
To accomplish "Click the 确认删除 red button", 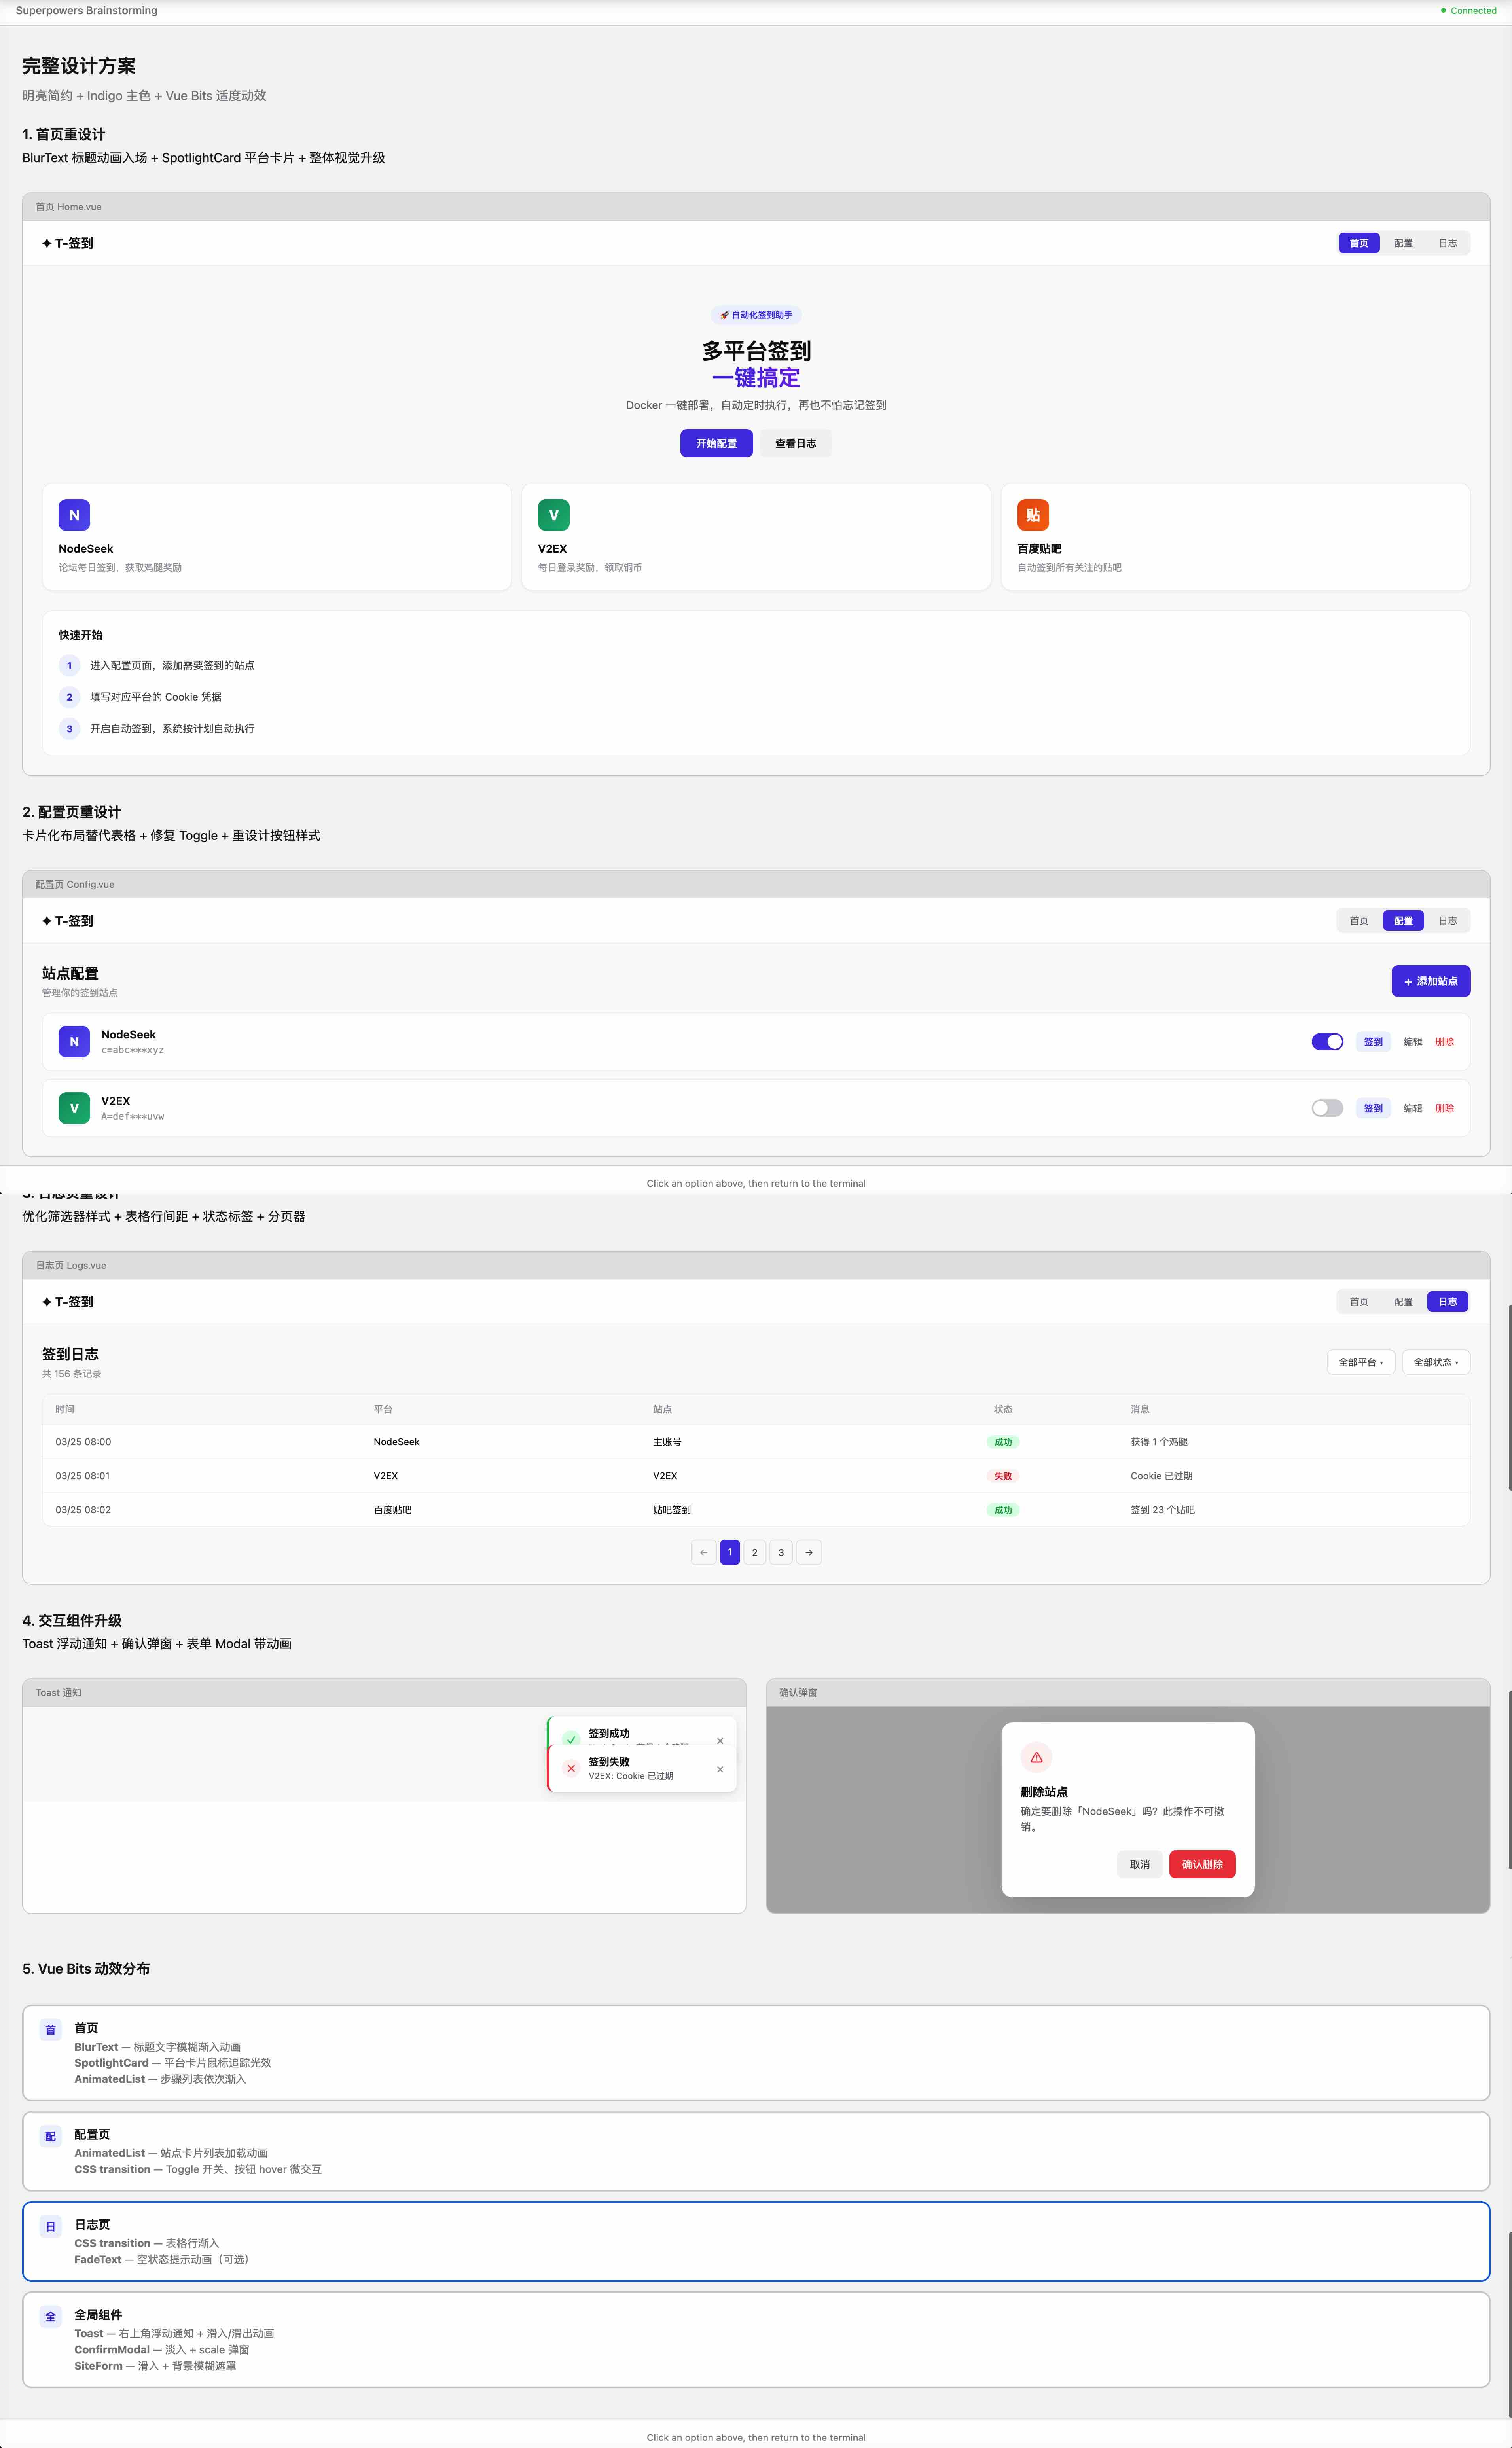I will (x=1202, y=1864).
